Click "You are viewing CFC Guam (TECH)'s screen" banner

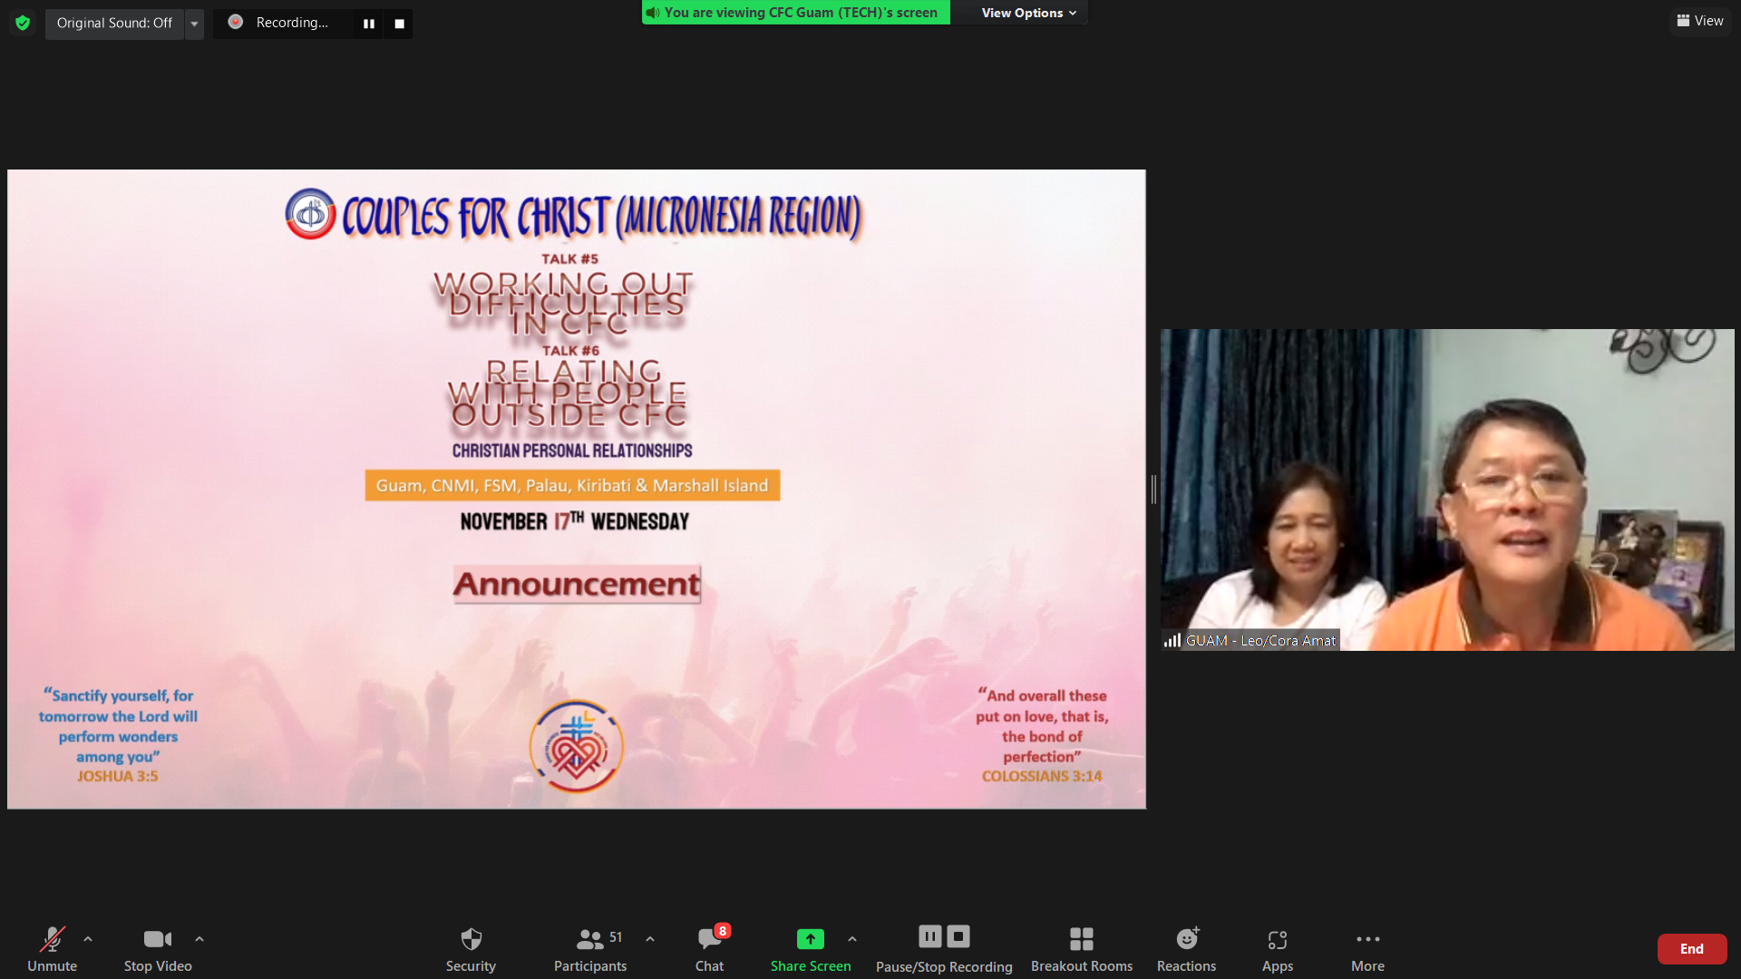tap(796, 13)
